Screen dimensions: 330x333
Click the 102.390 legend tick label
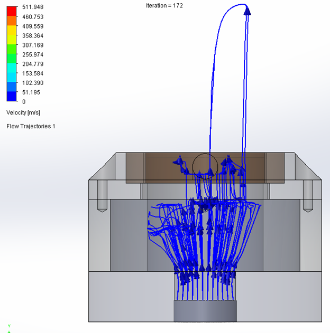[32, 83]
